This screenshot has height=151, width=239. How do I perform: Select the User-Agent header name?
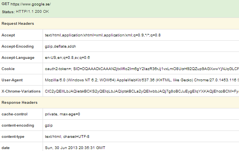[x=12, y=80]
